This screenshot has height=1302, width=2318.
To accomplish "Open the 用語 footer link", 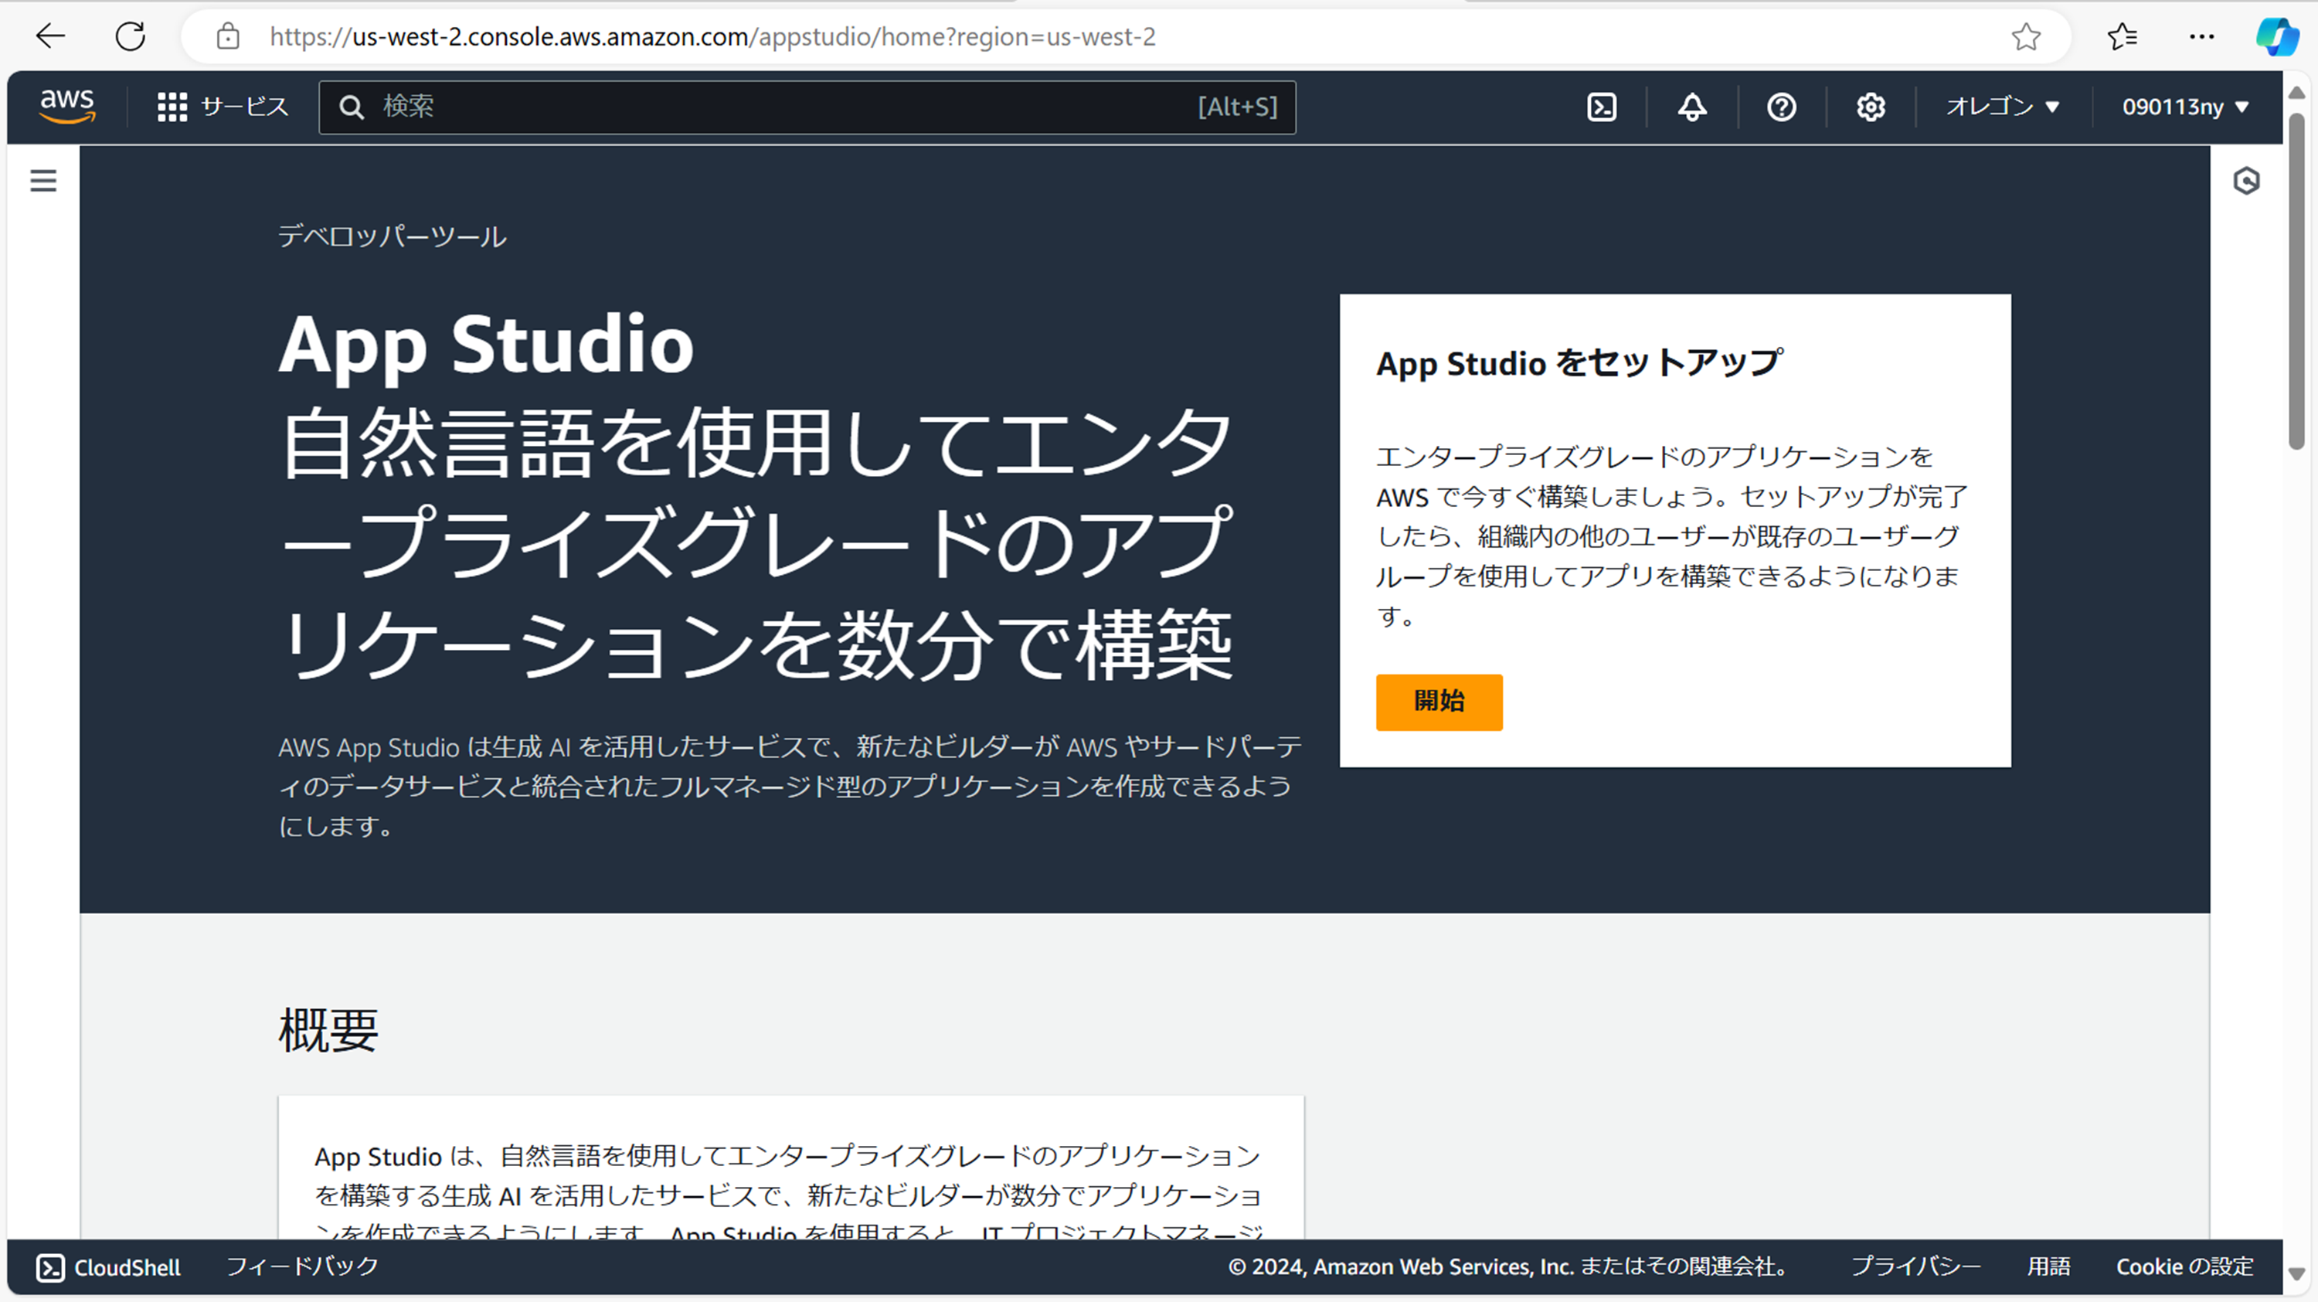I will pyautogui.click(x=2048, y=1266).
